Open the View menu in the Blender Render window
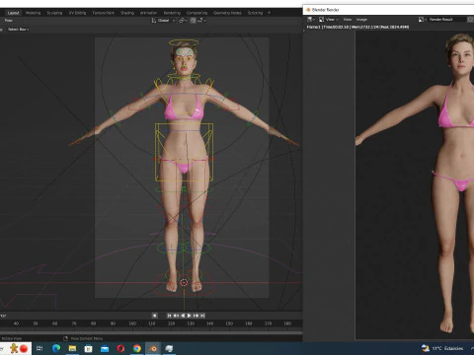The image size is (474, 355). 348,20
